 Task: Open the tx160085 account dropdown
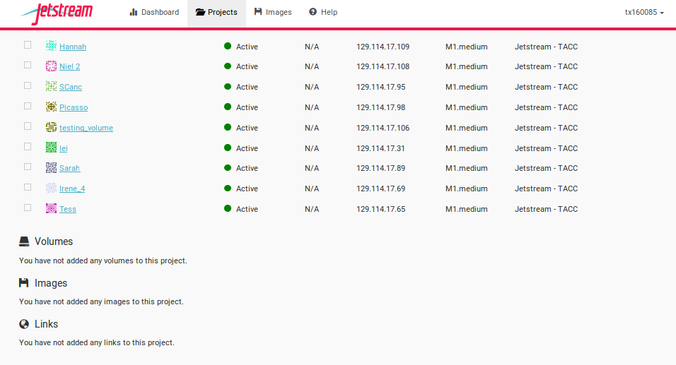click(644, 13)
